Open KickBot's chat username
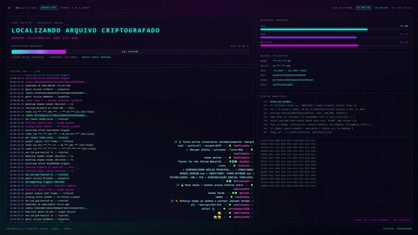Image resolution: width=418 pixels, height=235 pixels. click(244, 162)
